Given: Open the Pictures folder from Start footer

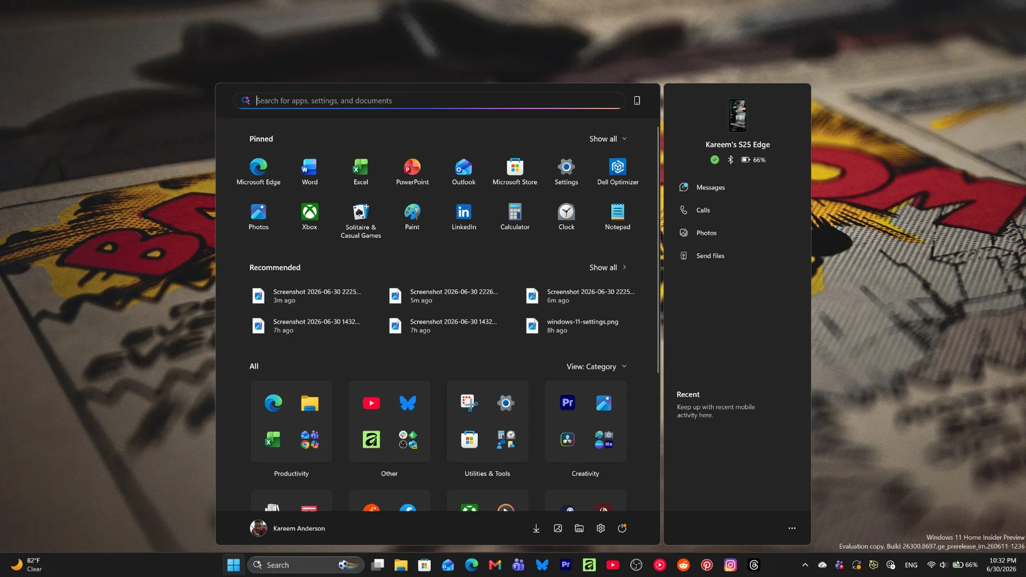Looking at the screenshot, I should pyautogui.click(x=558, y=528).
